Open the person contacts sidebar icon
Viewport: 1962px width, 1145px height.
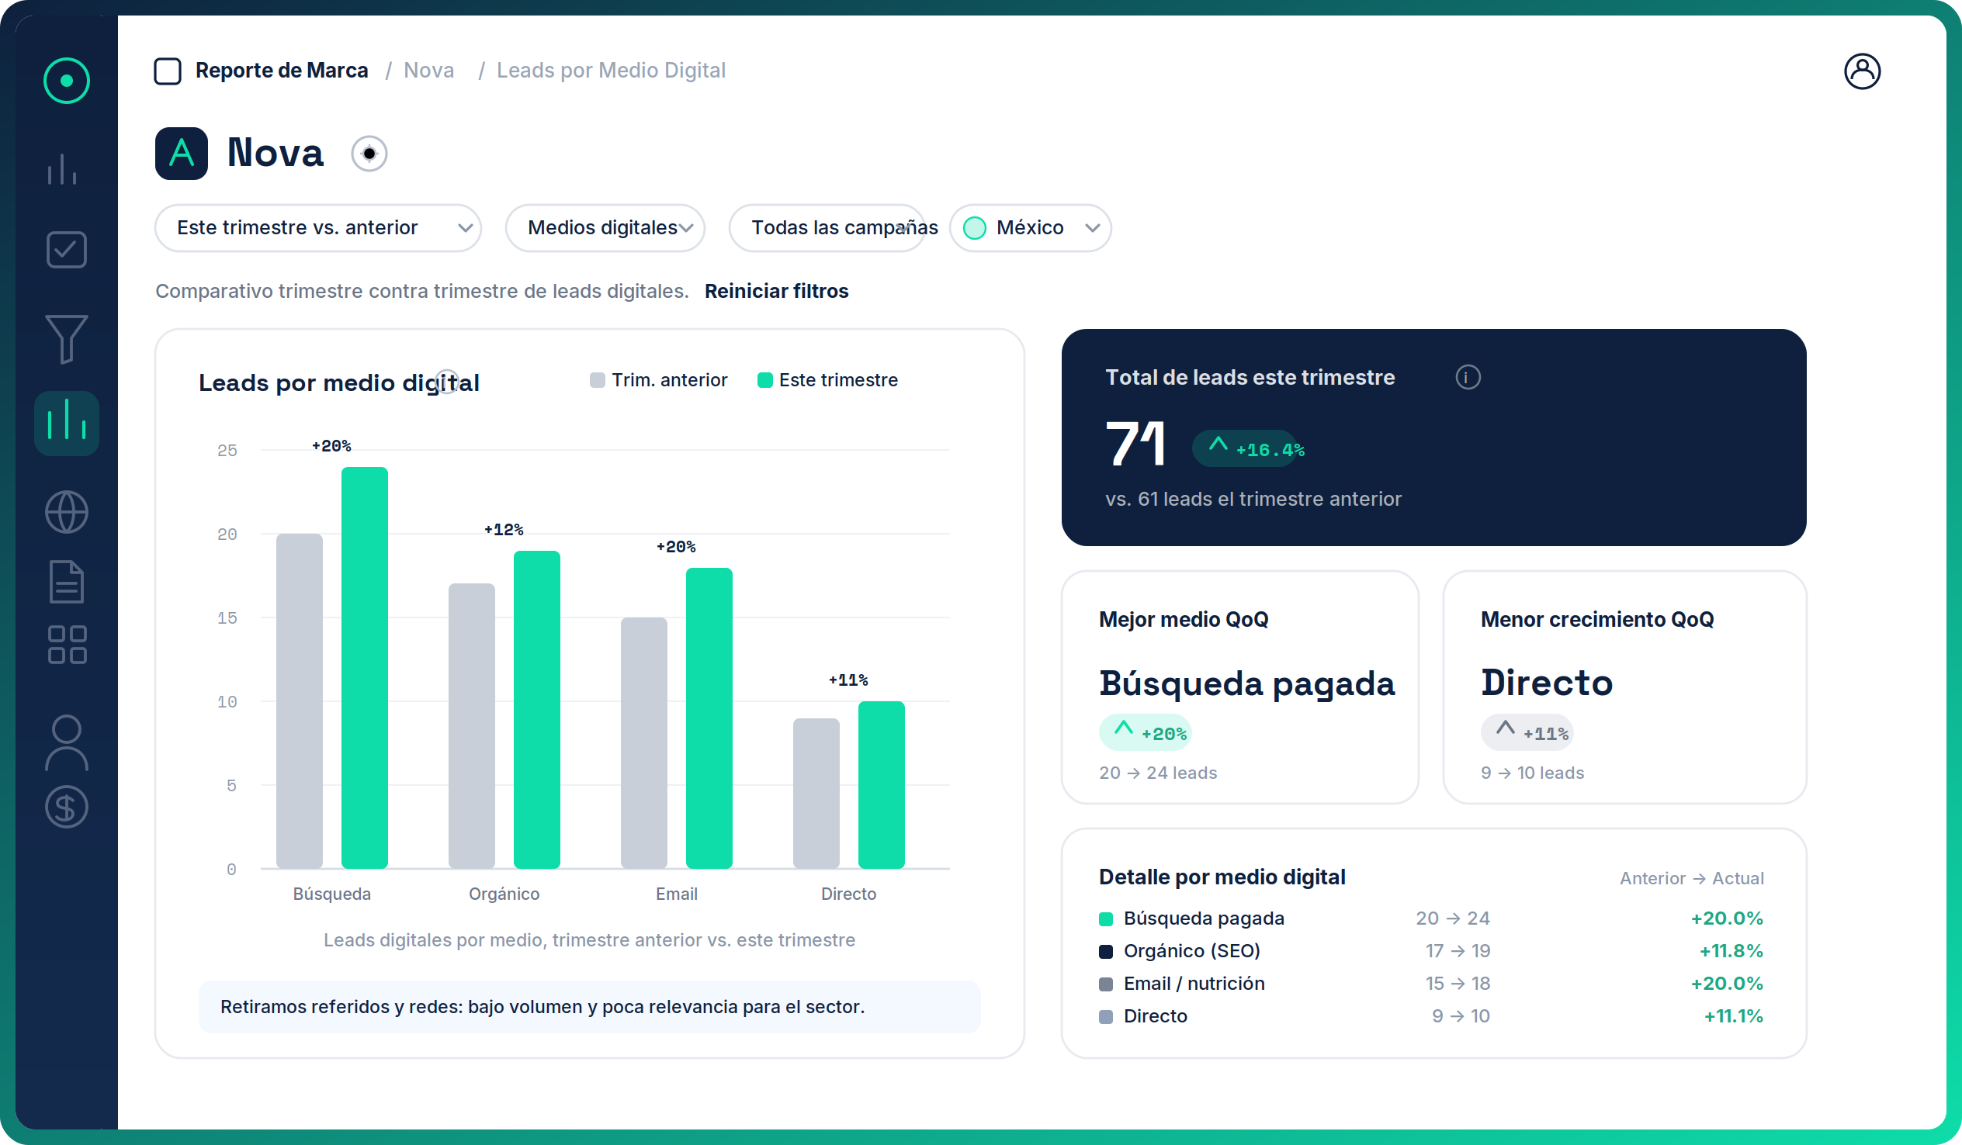(66, 742)
